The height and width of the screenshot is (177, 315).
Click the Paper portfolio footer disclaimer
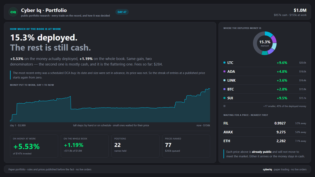[50, 169]
